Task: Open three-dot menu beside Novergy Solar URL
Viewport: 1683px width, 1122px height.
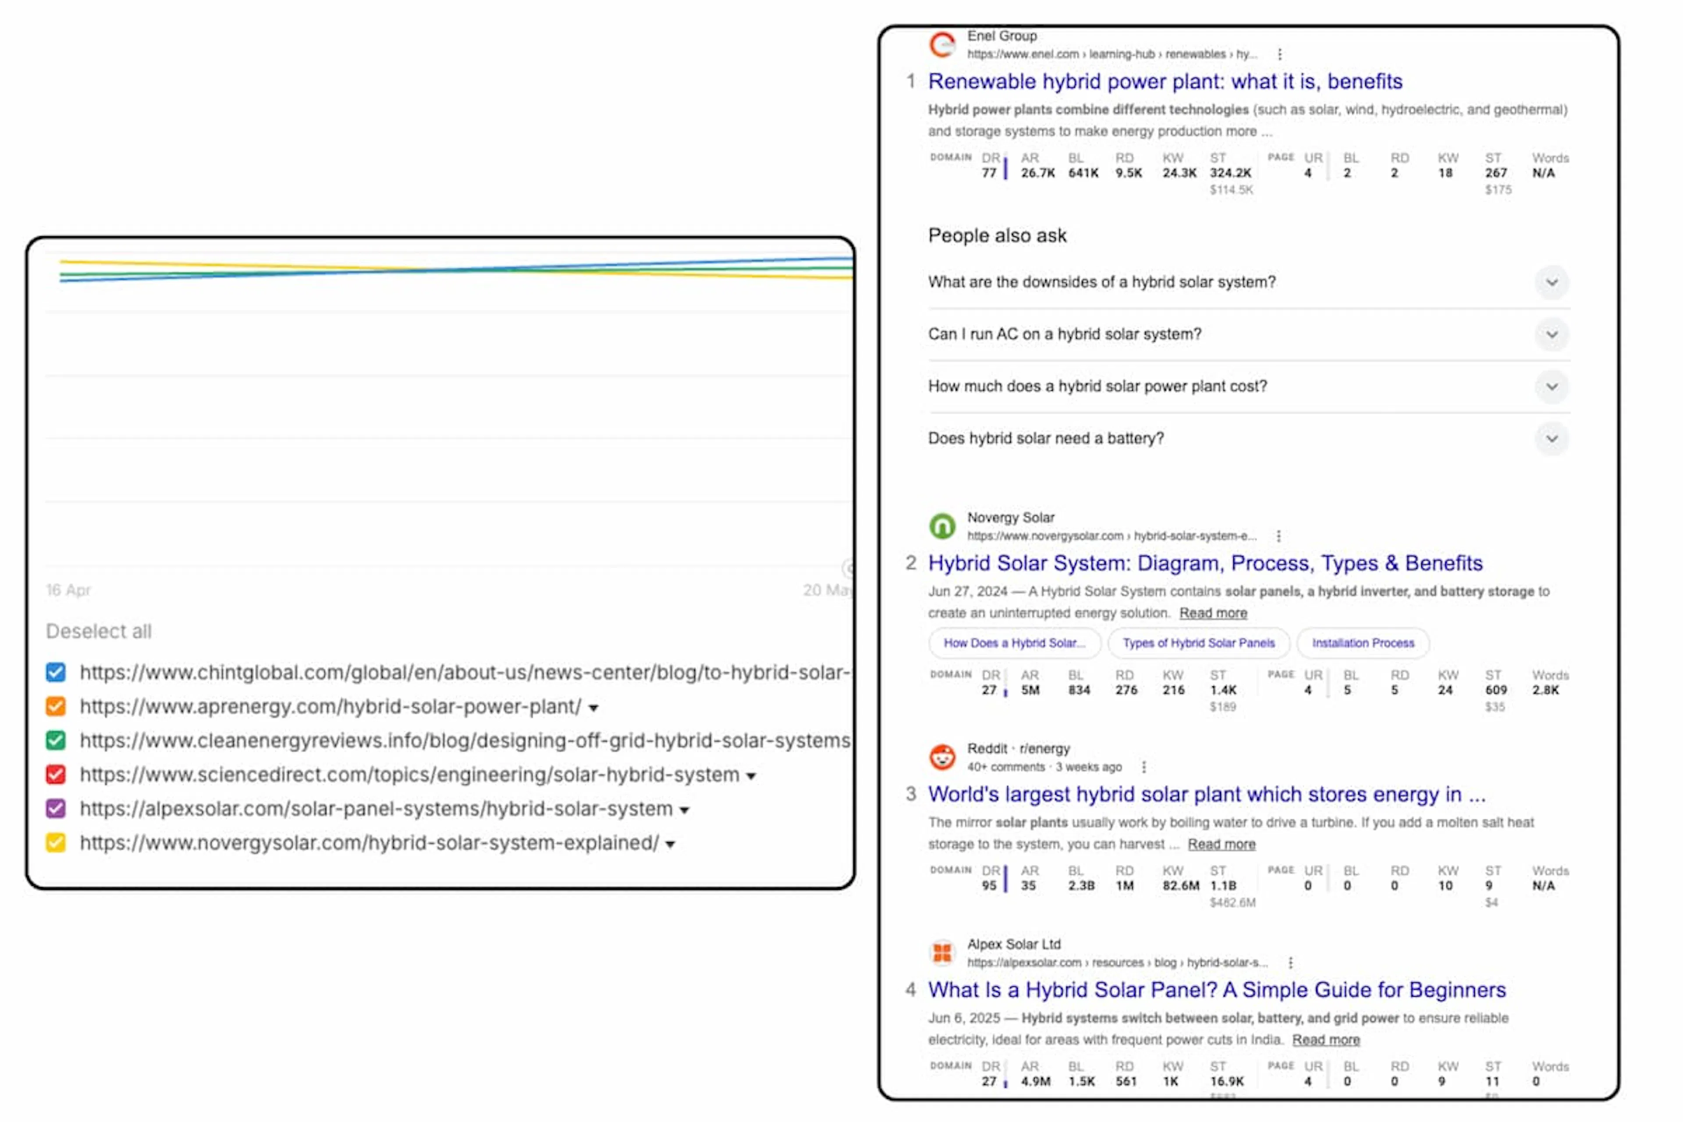Action: 1279,536
